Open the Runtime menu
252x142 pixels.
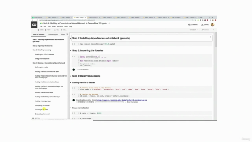click(x=60, y=26)
